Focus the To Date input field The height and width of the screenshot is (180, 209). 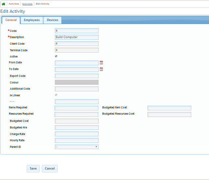tap(77, 69)
